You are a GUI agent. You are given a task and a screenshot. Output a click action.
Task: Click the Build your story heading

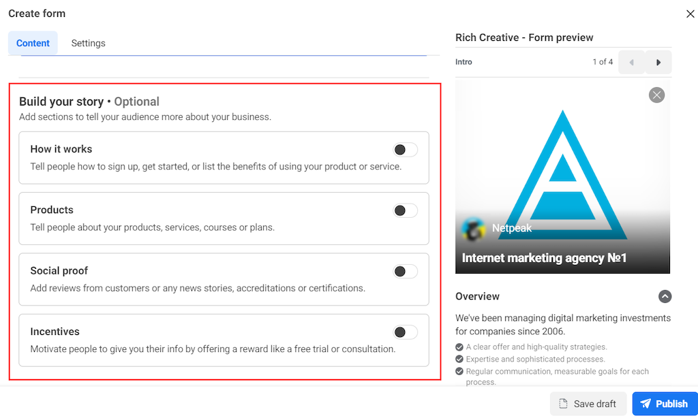pos(89,102)
